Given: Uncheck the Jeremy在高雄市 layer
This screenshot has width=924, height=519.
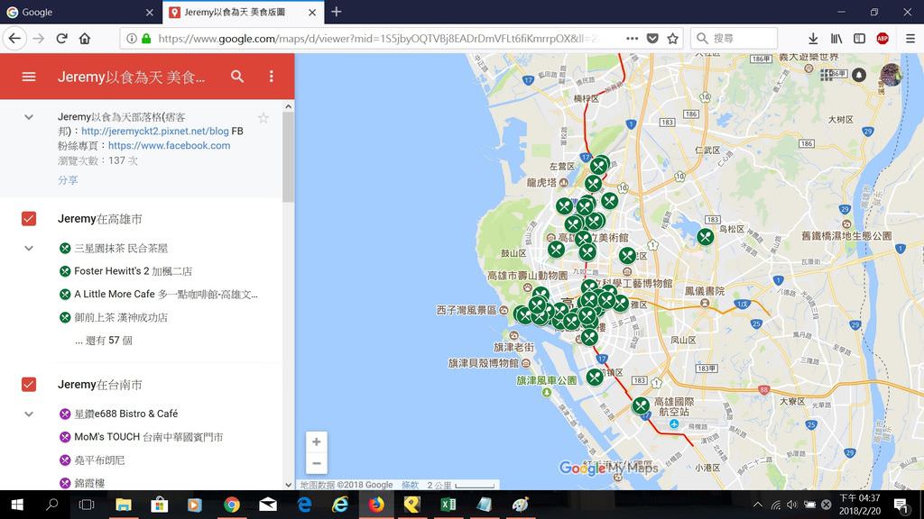Looking at the screenshot, I should pyautogui.click(x=29, y=219).
